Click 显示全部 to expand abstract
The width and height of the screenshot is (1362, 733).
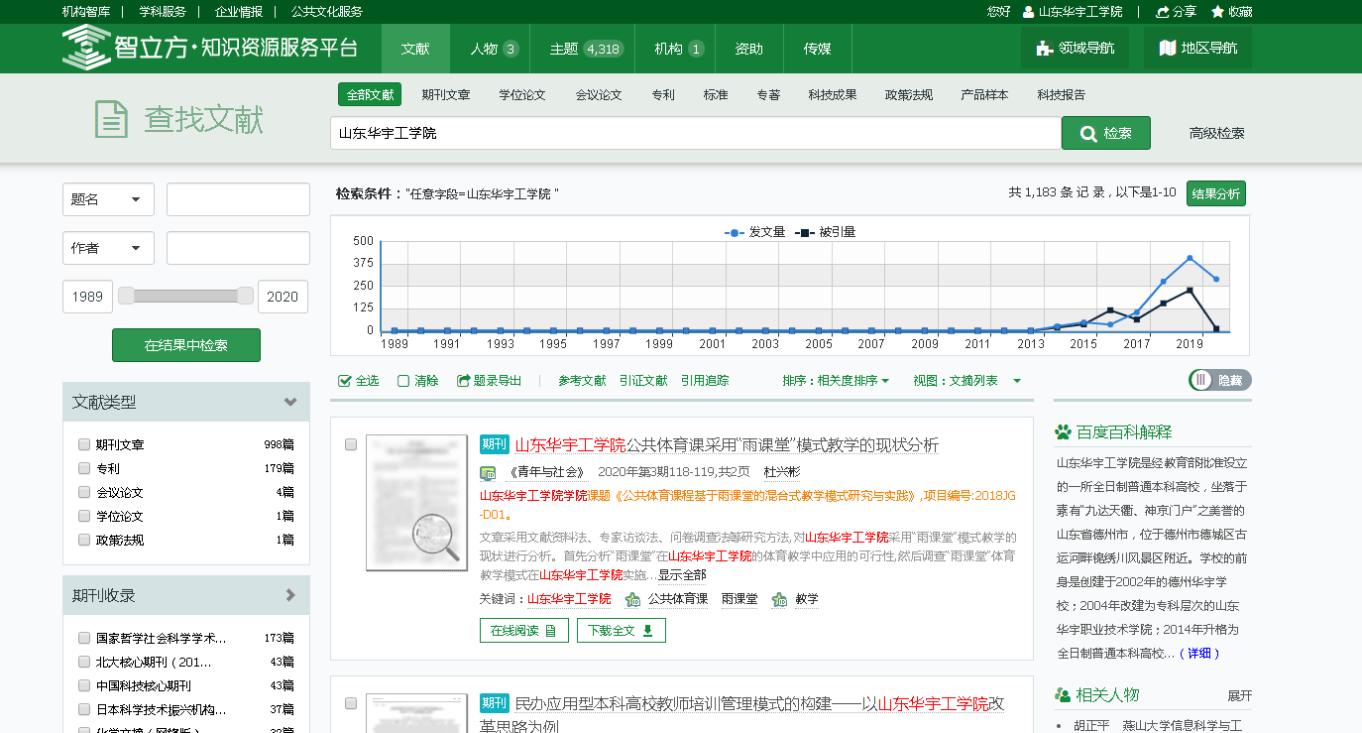click(x=682, y=574)
